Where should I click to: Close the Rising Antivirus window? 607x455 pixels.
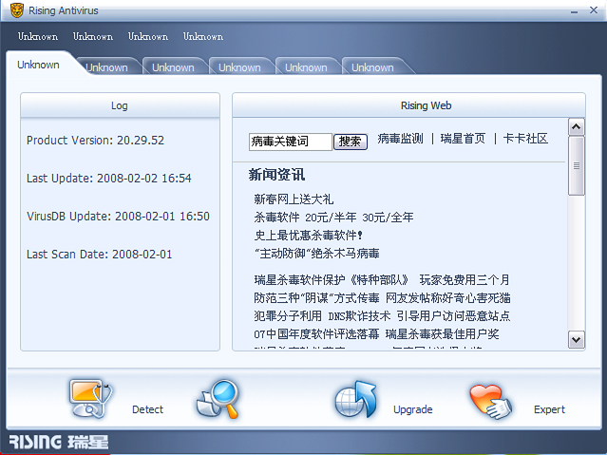pyautogui.click(x=594, y=10)
